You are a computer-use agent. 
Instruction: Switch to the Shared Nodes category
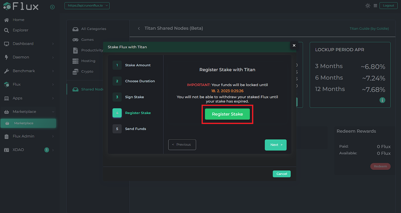[75, 89]
